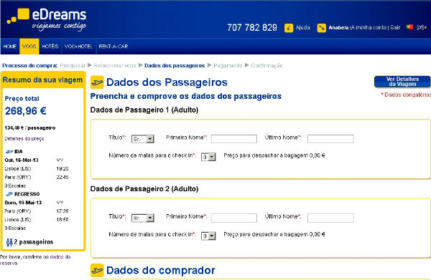This screenshot has width=431, height=280.
Task: Open the Título dropdown for Passageiro 1
Action: [143, 139]
